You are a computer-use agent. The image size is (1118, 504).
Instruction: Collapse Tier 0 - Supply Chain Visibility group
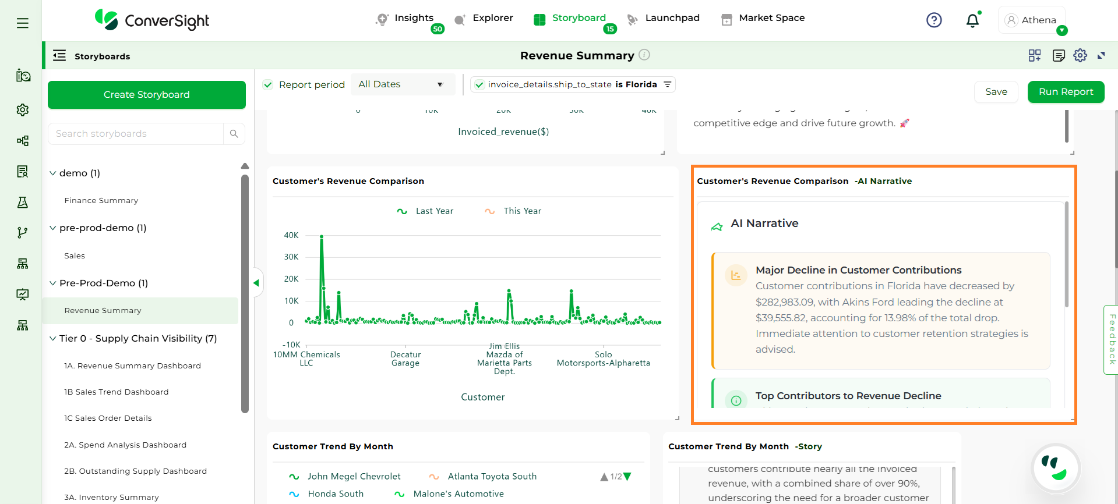point(53,339)
